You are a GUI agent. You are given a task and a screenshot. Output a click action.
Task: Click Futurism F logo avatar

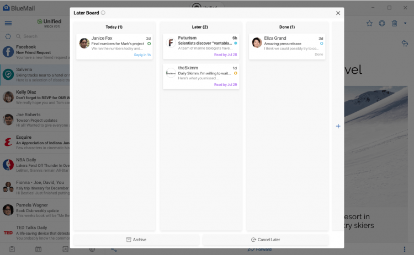coord(171,43)
